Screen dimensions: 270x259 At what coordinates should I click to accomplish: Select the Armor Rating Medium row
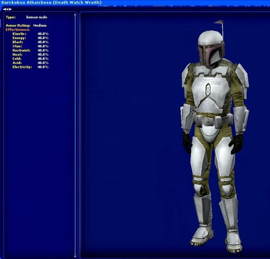[26, 26]
